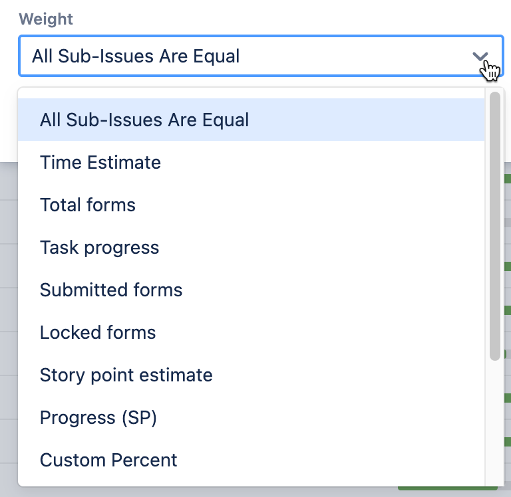Image resolution: width=511 pixels, height=497 pixels.
Task: Click the Weight dropdown chevron arrow
Action: pos(480,56)
